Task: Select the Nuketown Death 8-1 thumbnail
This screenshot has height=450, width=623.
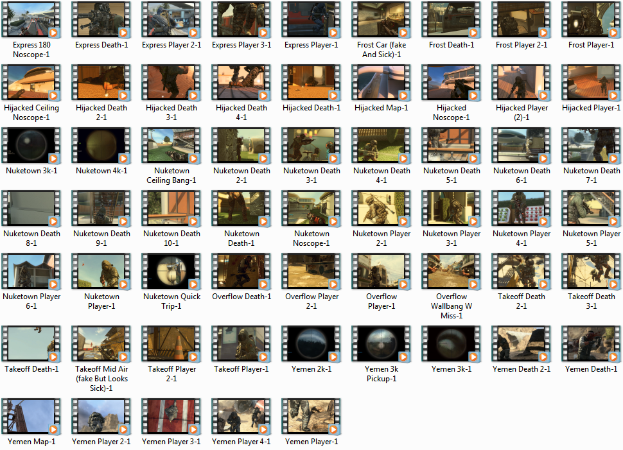Action: pos(31,208)
